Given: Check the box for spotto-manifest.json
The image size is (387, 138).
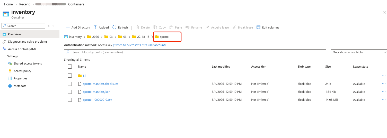Looking at the screenshot, I should (x=70, y=92).
